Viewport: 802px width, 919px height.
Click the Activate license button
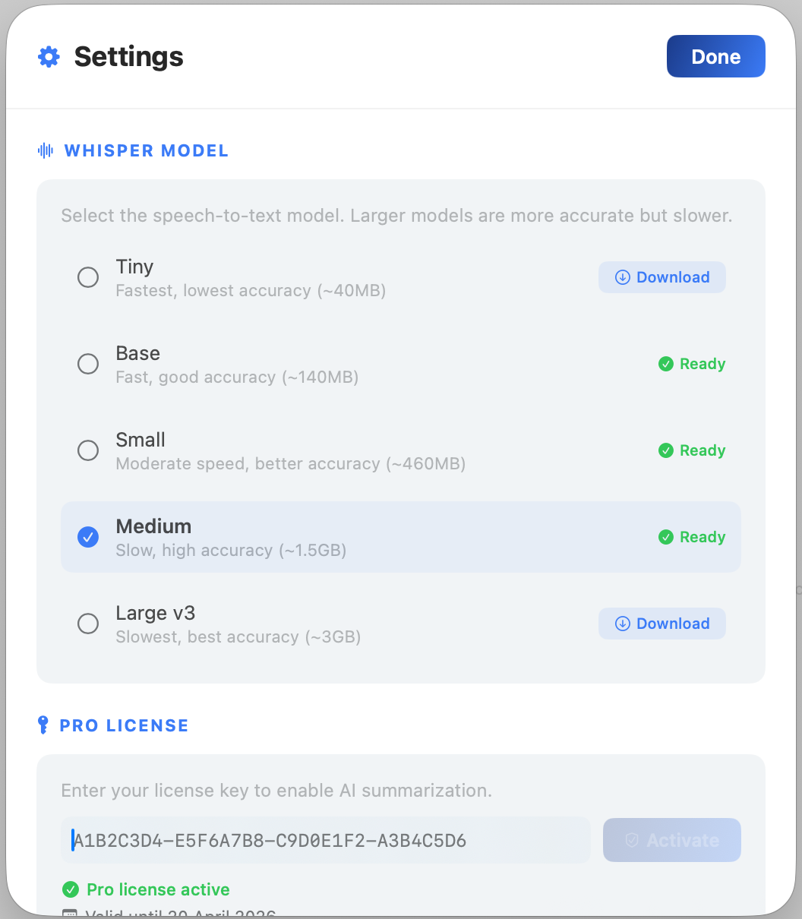pyautogui.click(x=672, y=840)
